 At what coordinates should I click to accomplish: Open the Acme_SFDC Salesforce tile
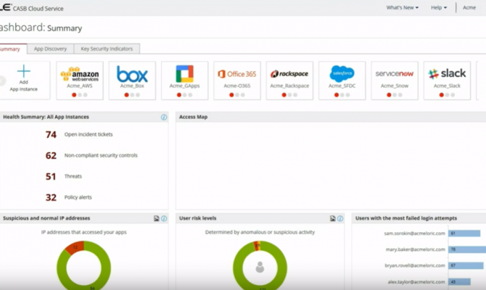pyautogui.click(x=342, y=80)
